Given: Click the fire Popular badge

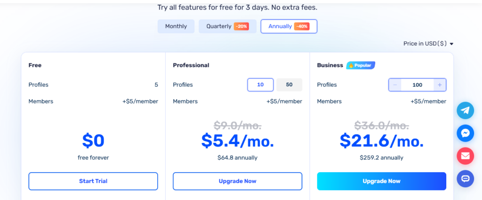Looking at the screenshot, I should [361, 65].
